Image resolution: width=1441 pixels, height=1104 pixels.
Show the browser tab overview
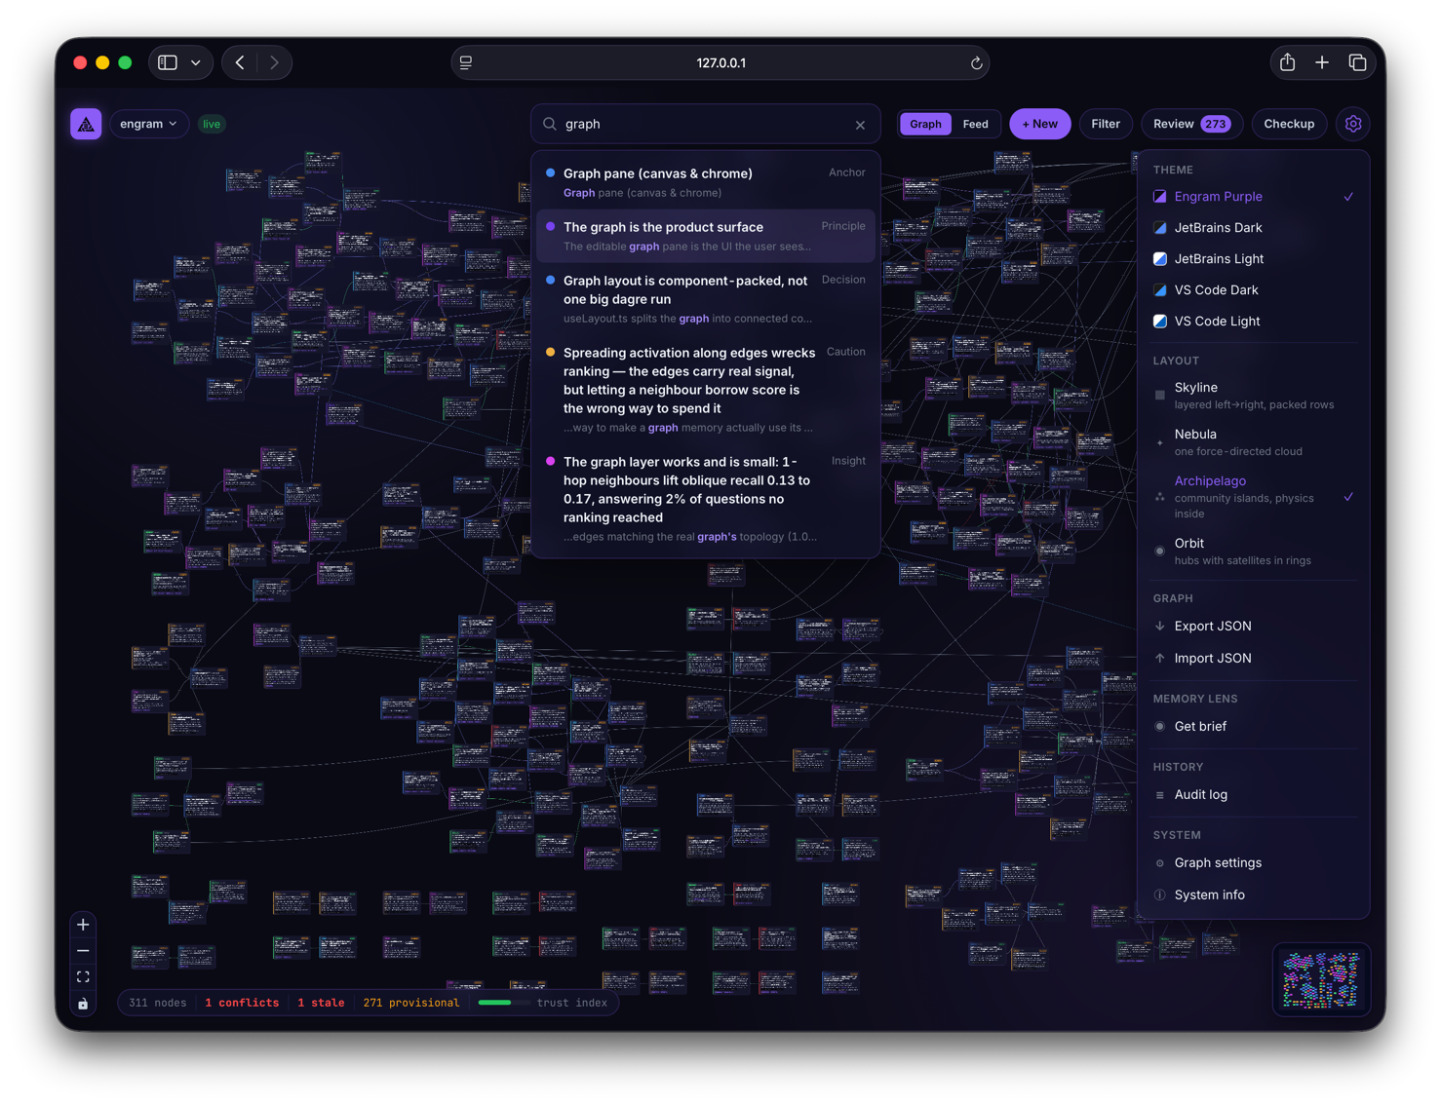click(x=1357, y=62)
